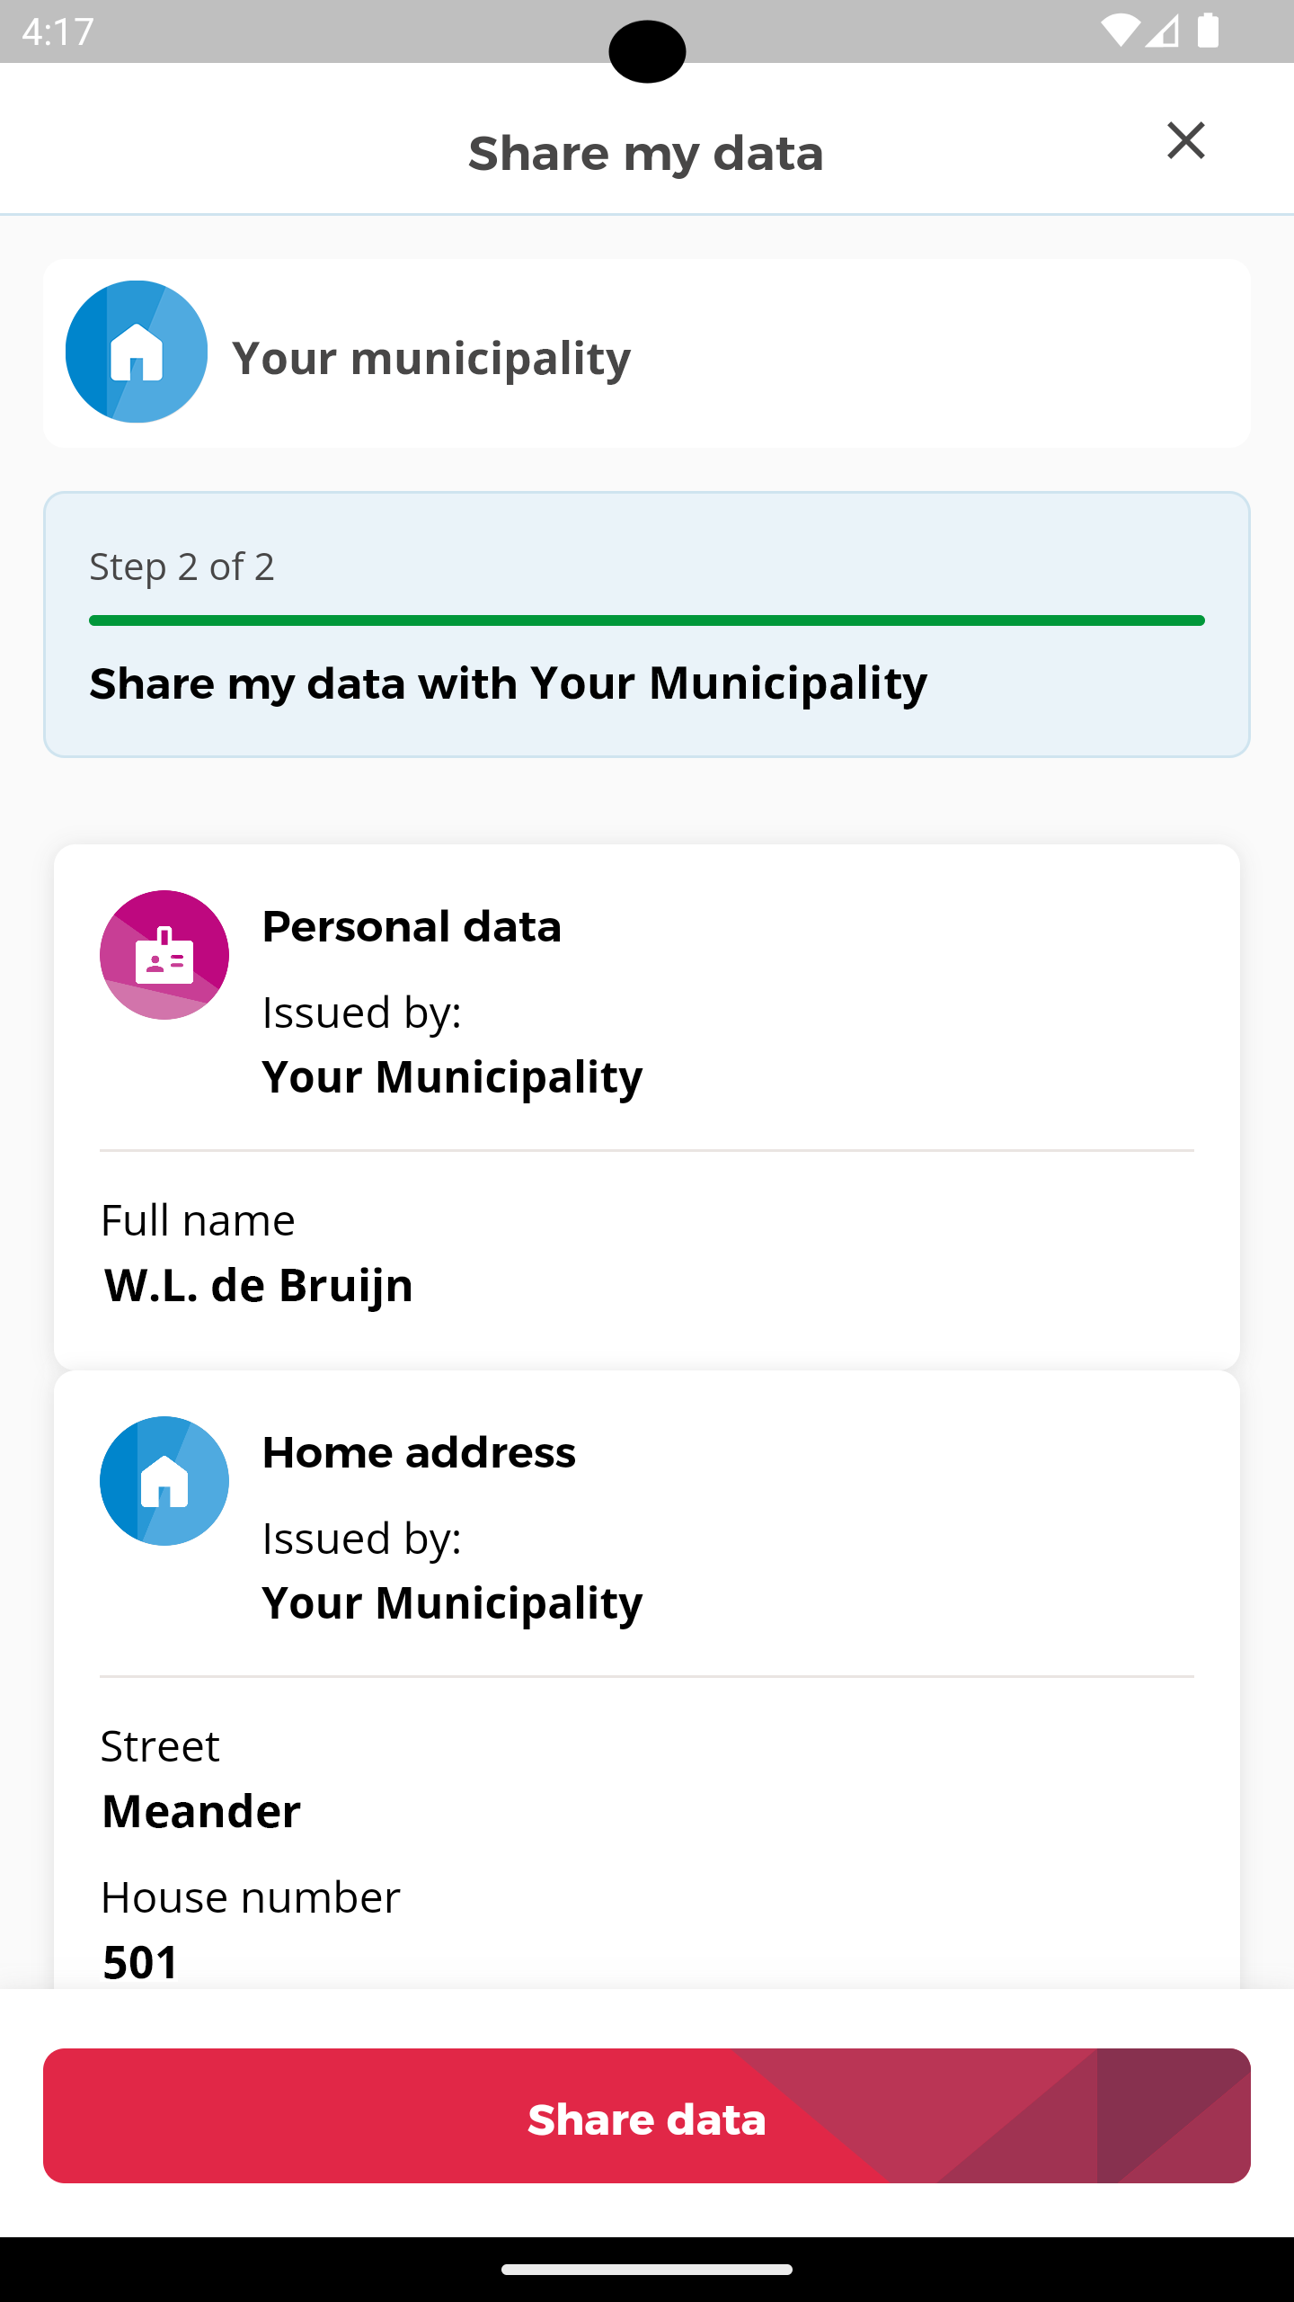
Task: Tap the clock showing 4:17
Action: [x=58, y=31]
